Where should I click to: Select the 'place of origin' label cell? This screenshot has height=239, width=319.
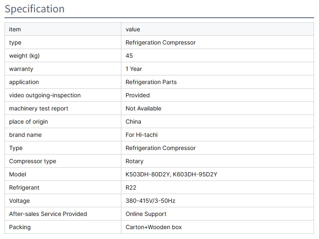point(28,122)
